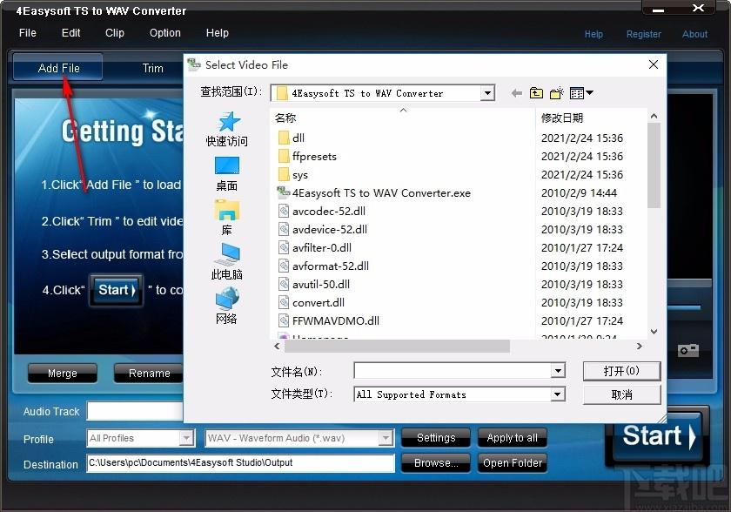
Task: Open the Help menu in the menu bar
Action: coord(218,33)
